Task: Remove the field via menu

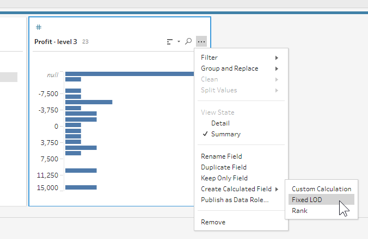Action: pyautogui.click(x=213, y=222)
